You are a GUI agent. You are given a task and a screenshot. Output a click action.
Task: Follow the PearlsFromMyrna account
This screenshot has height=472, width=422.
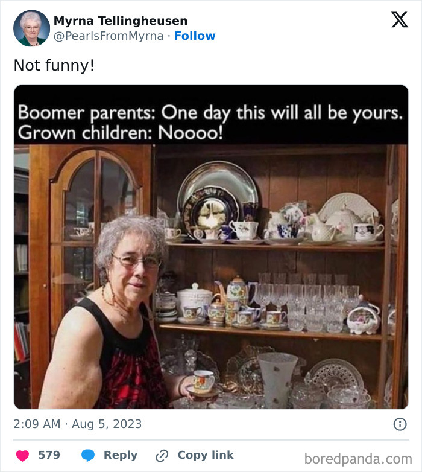click(195, 36)
